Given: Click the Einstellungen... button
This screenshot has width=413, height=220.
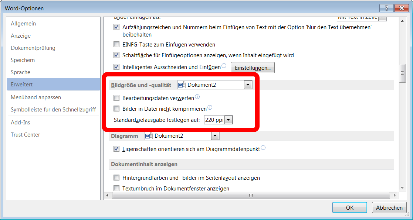Looking at the screenshot, I should coord(253,68).
